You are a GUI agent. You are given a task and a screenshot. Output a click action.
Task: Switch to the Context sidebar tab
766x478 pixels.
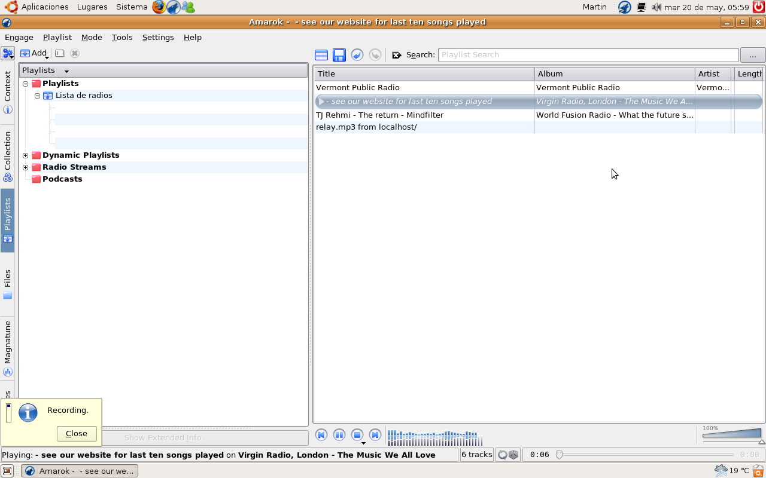coord(8,92)
